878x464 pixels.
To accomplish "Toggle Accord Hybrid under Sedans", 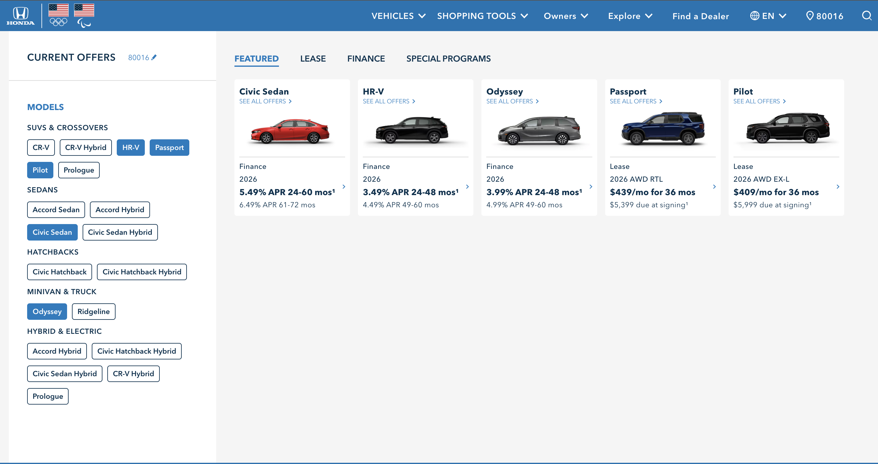I will [120, 210].
